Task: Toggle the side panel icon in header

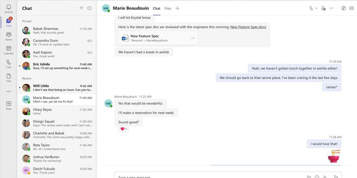Action: click(351, 8)
